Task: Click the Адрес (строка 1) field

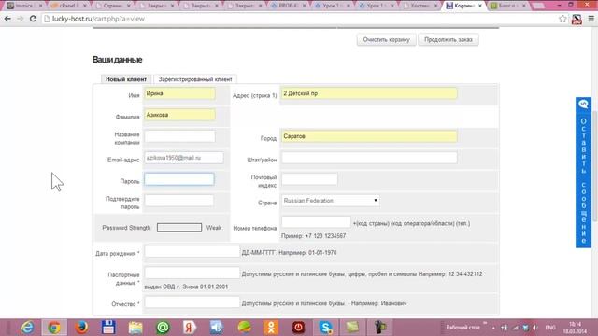Action: (x=369, y=93)
